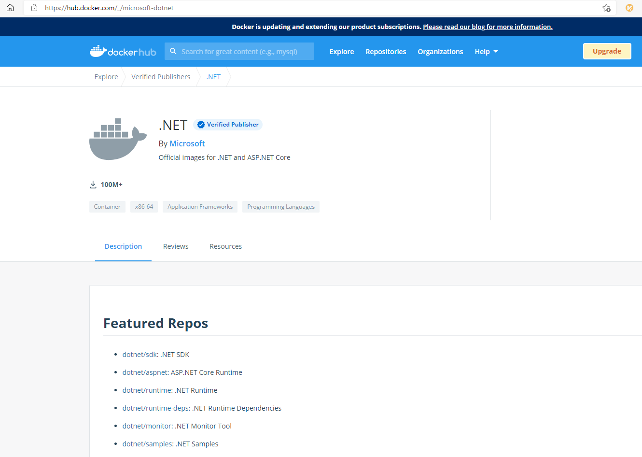Click the .NET breadcrumb

213,77
